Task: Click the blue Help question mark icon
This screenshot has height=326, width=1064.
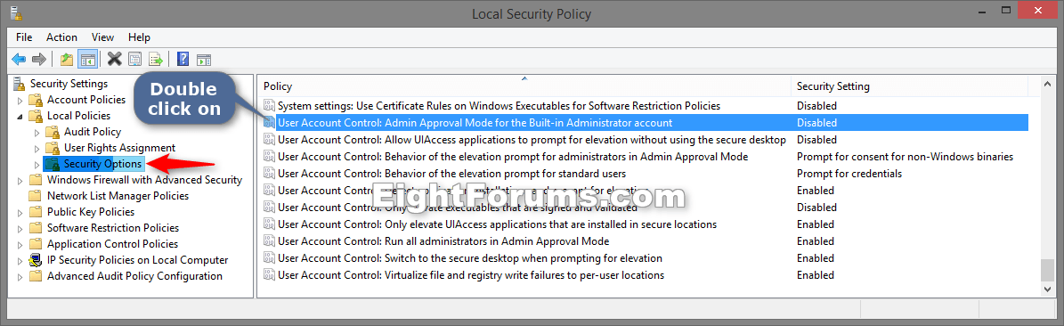Action: 183,59
